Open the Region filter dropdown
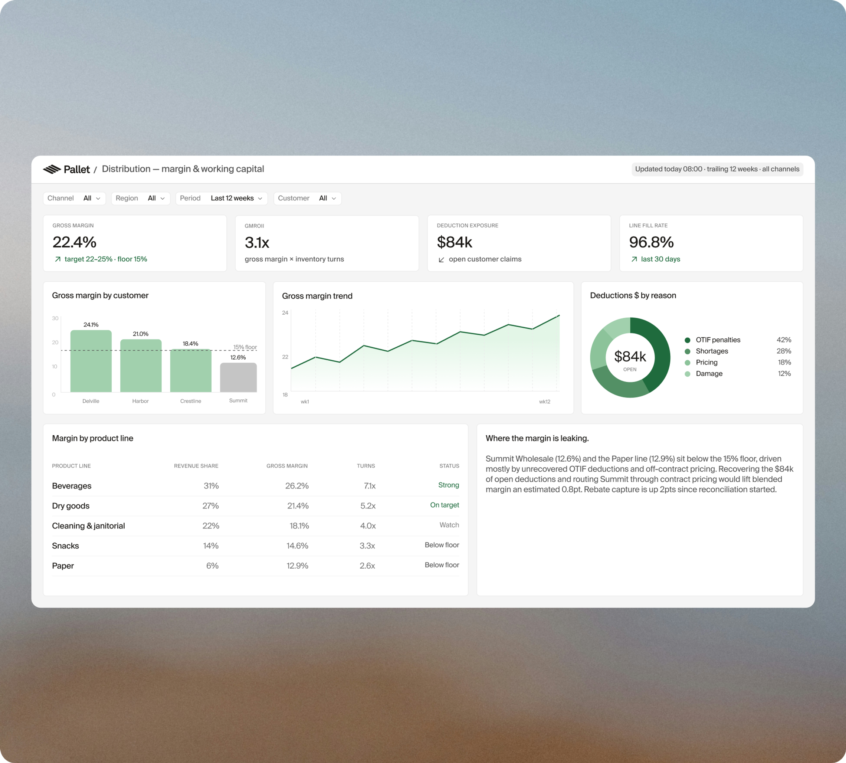 tap(140, 198)
